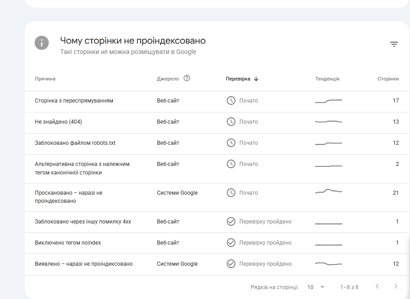This screenshot has width=410, height=299.
Task: Click Рядків на сторінці label
Action: 275,287
